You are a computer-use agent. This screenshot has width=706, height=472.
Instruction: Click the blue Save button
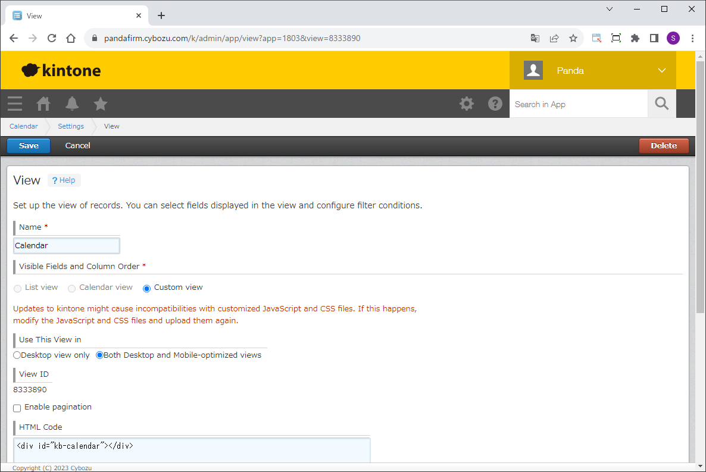pyautogui.click(x=29, y=146)
